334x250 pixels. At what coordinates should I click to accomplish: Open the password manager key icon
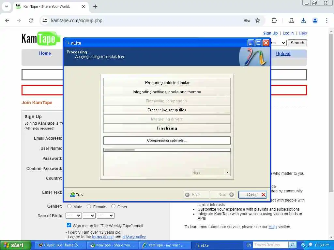tap(247, 21)
